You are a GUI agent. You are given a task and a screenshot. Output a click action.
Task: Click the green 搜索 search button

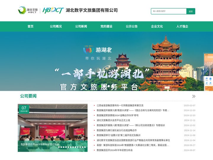click(191, 11)
